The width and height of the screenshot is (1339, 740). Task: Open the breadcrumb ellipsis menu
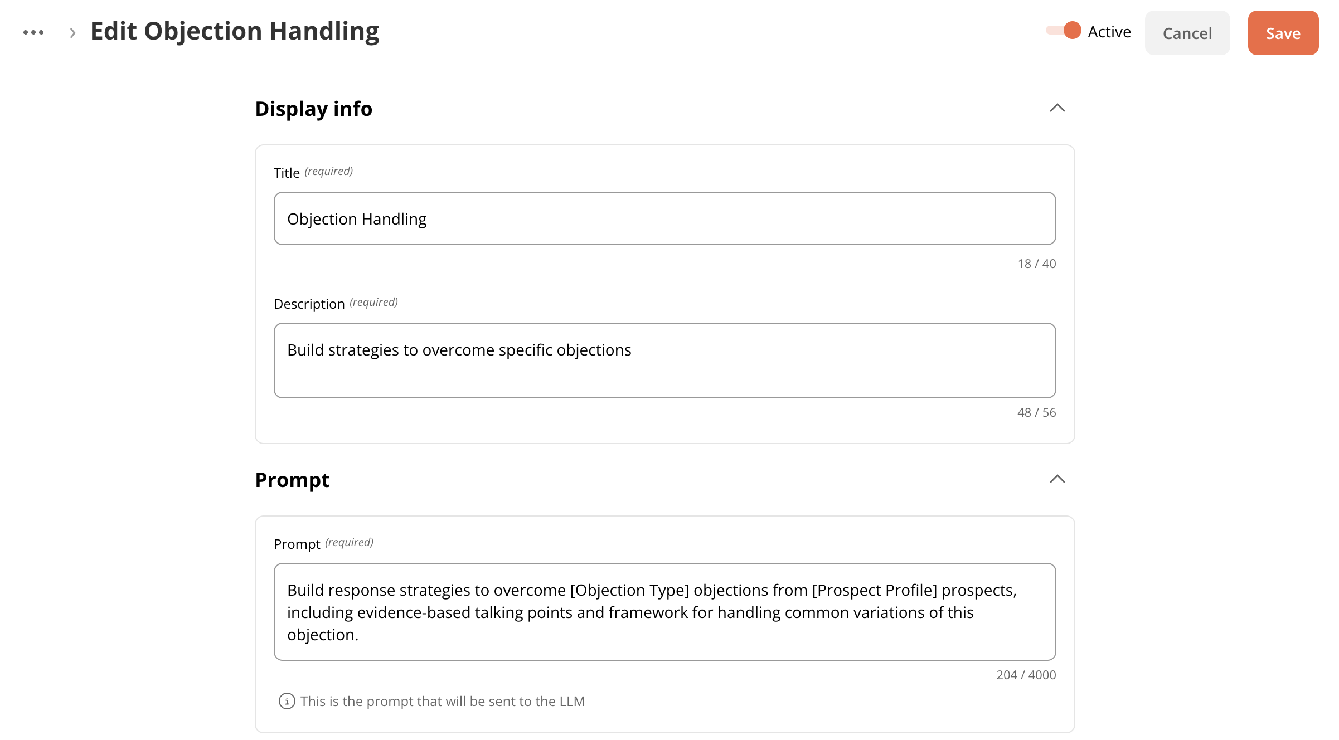coord(33,32)
